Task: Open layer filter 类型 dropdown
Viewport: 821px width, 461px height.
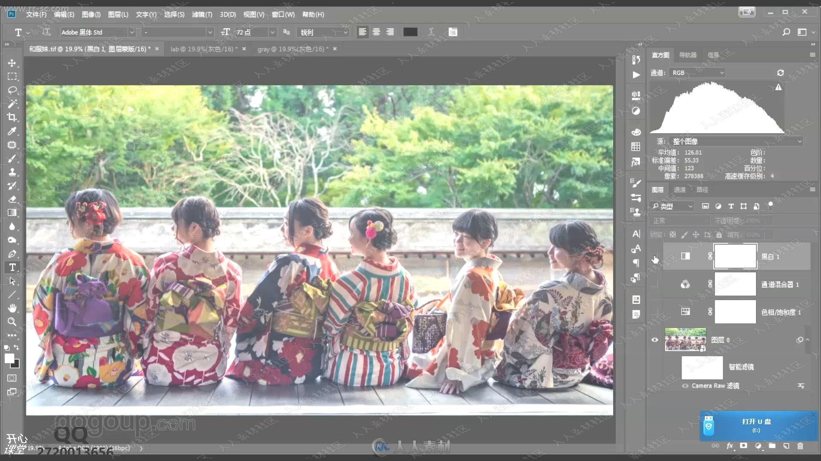Action: click(x=672, y=207)
